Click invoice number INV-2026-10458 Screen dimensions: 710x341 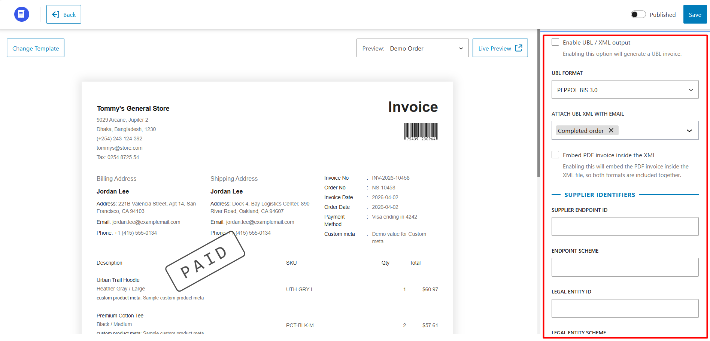[x=391, y=178]
